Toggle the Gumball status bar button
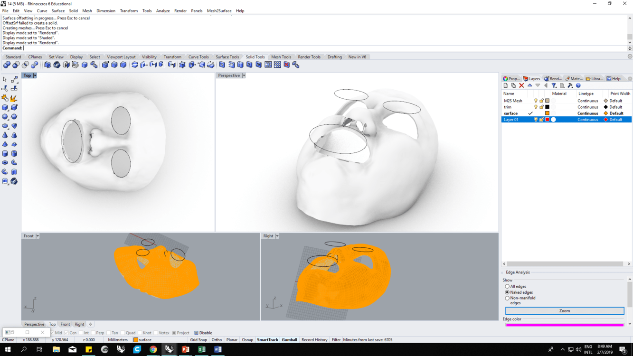 pyautogui.click(x=289, y=340)
